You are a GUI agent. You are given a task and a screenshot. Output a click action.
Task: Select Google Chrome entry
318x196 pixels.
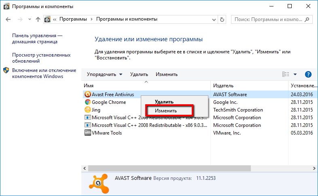point(109,102)
